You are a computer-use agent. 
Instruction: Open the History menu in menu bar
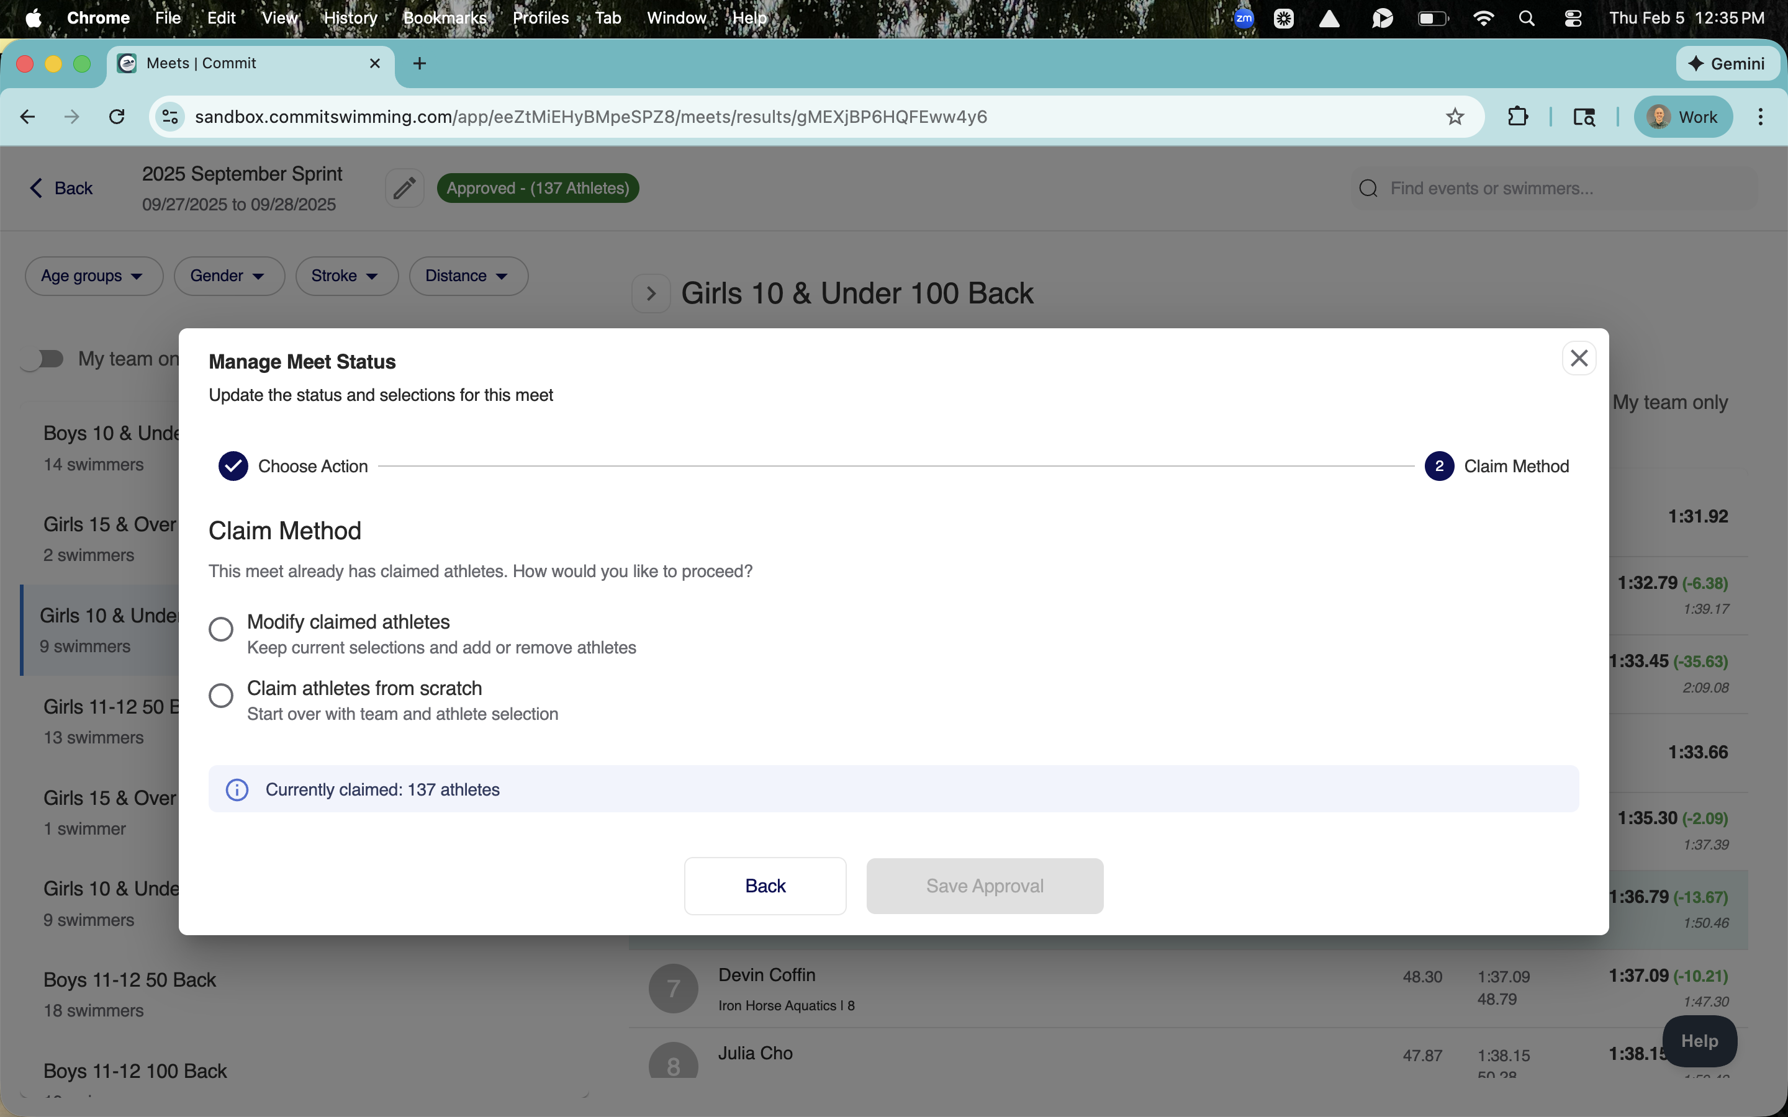pyautogui.click(x=350, y=18)
